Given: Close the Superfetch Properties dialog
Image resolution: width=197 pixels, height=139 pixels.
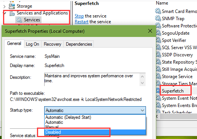Looking at the screenshot, I should 150,31.
